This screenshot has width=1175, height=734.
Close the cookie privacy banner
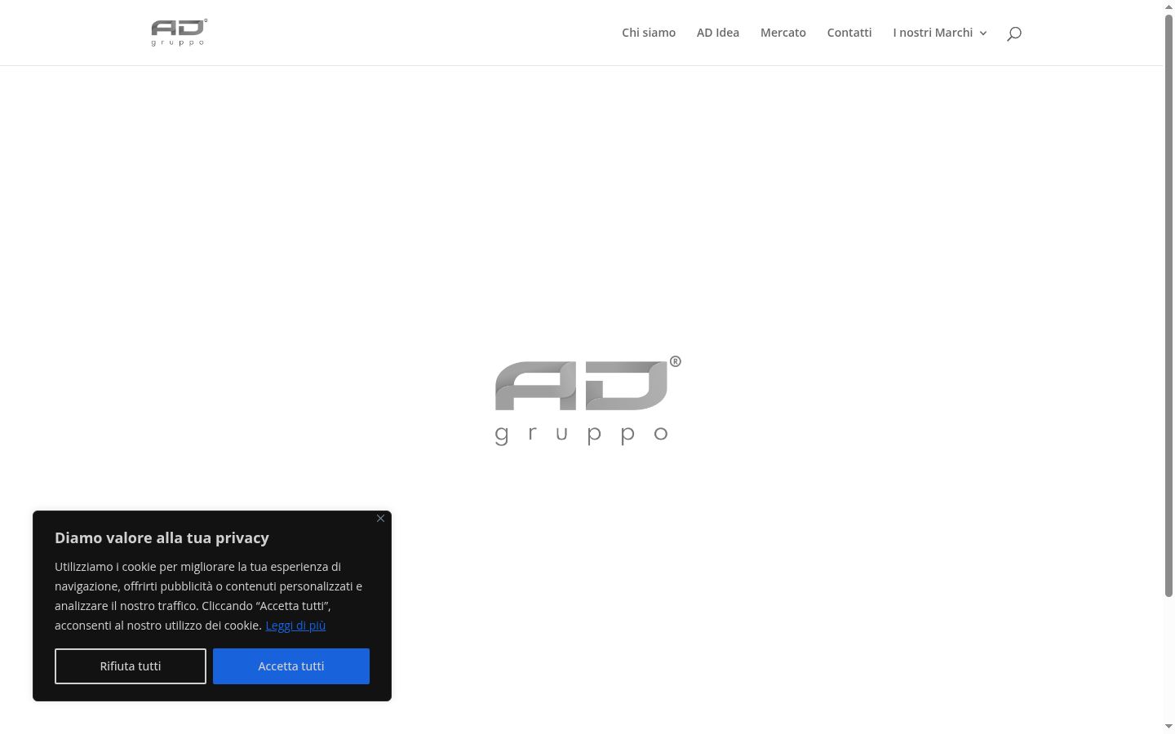point(380,519)
